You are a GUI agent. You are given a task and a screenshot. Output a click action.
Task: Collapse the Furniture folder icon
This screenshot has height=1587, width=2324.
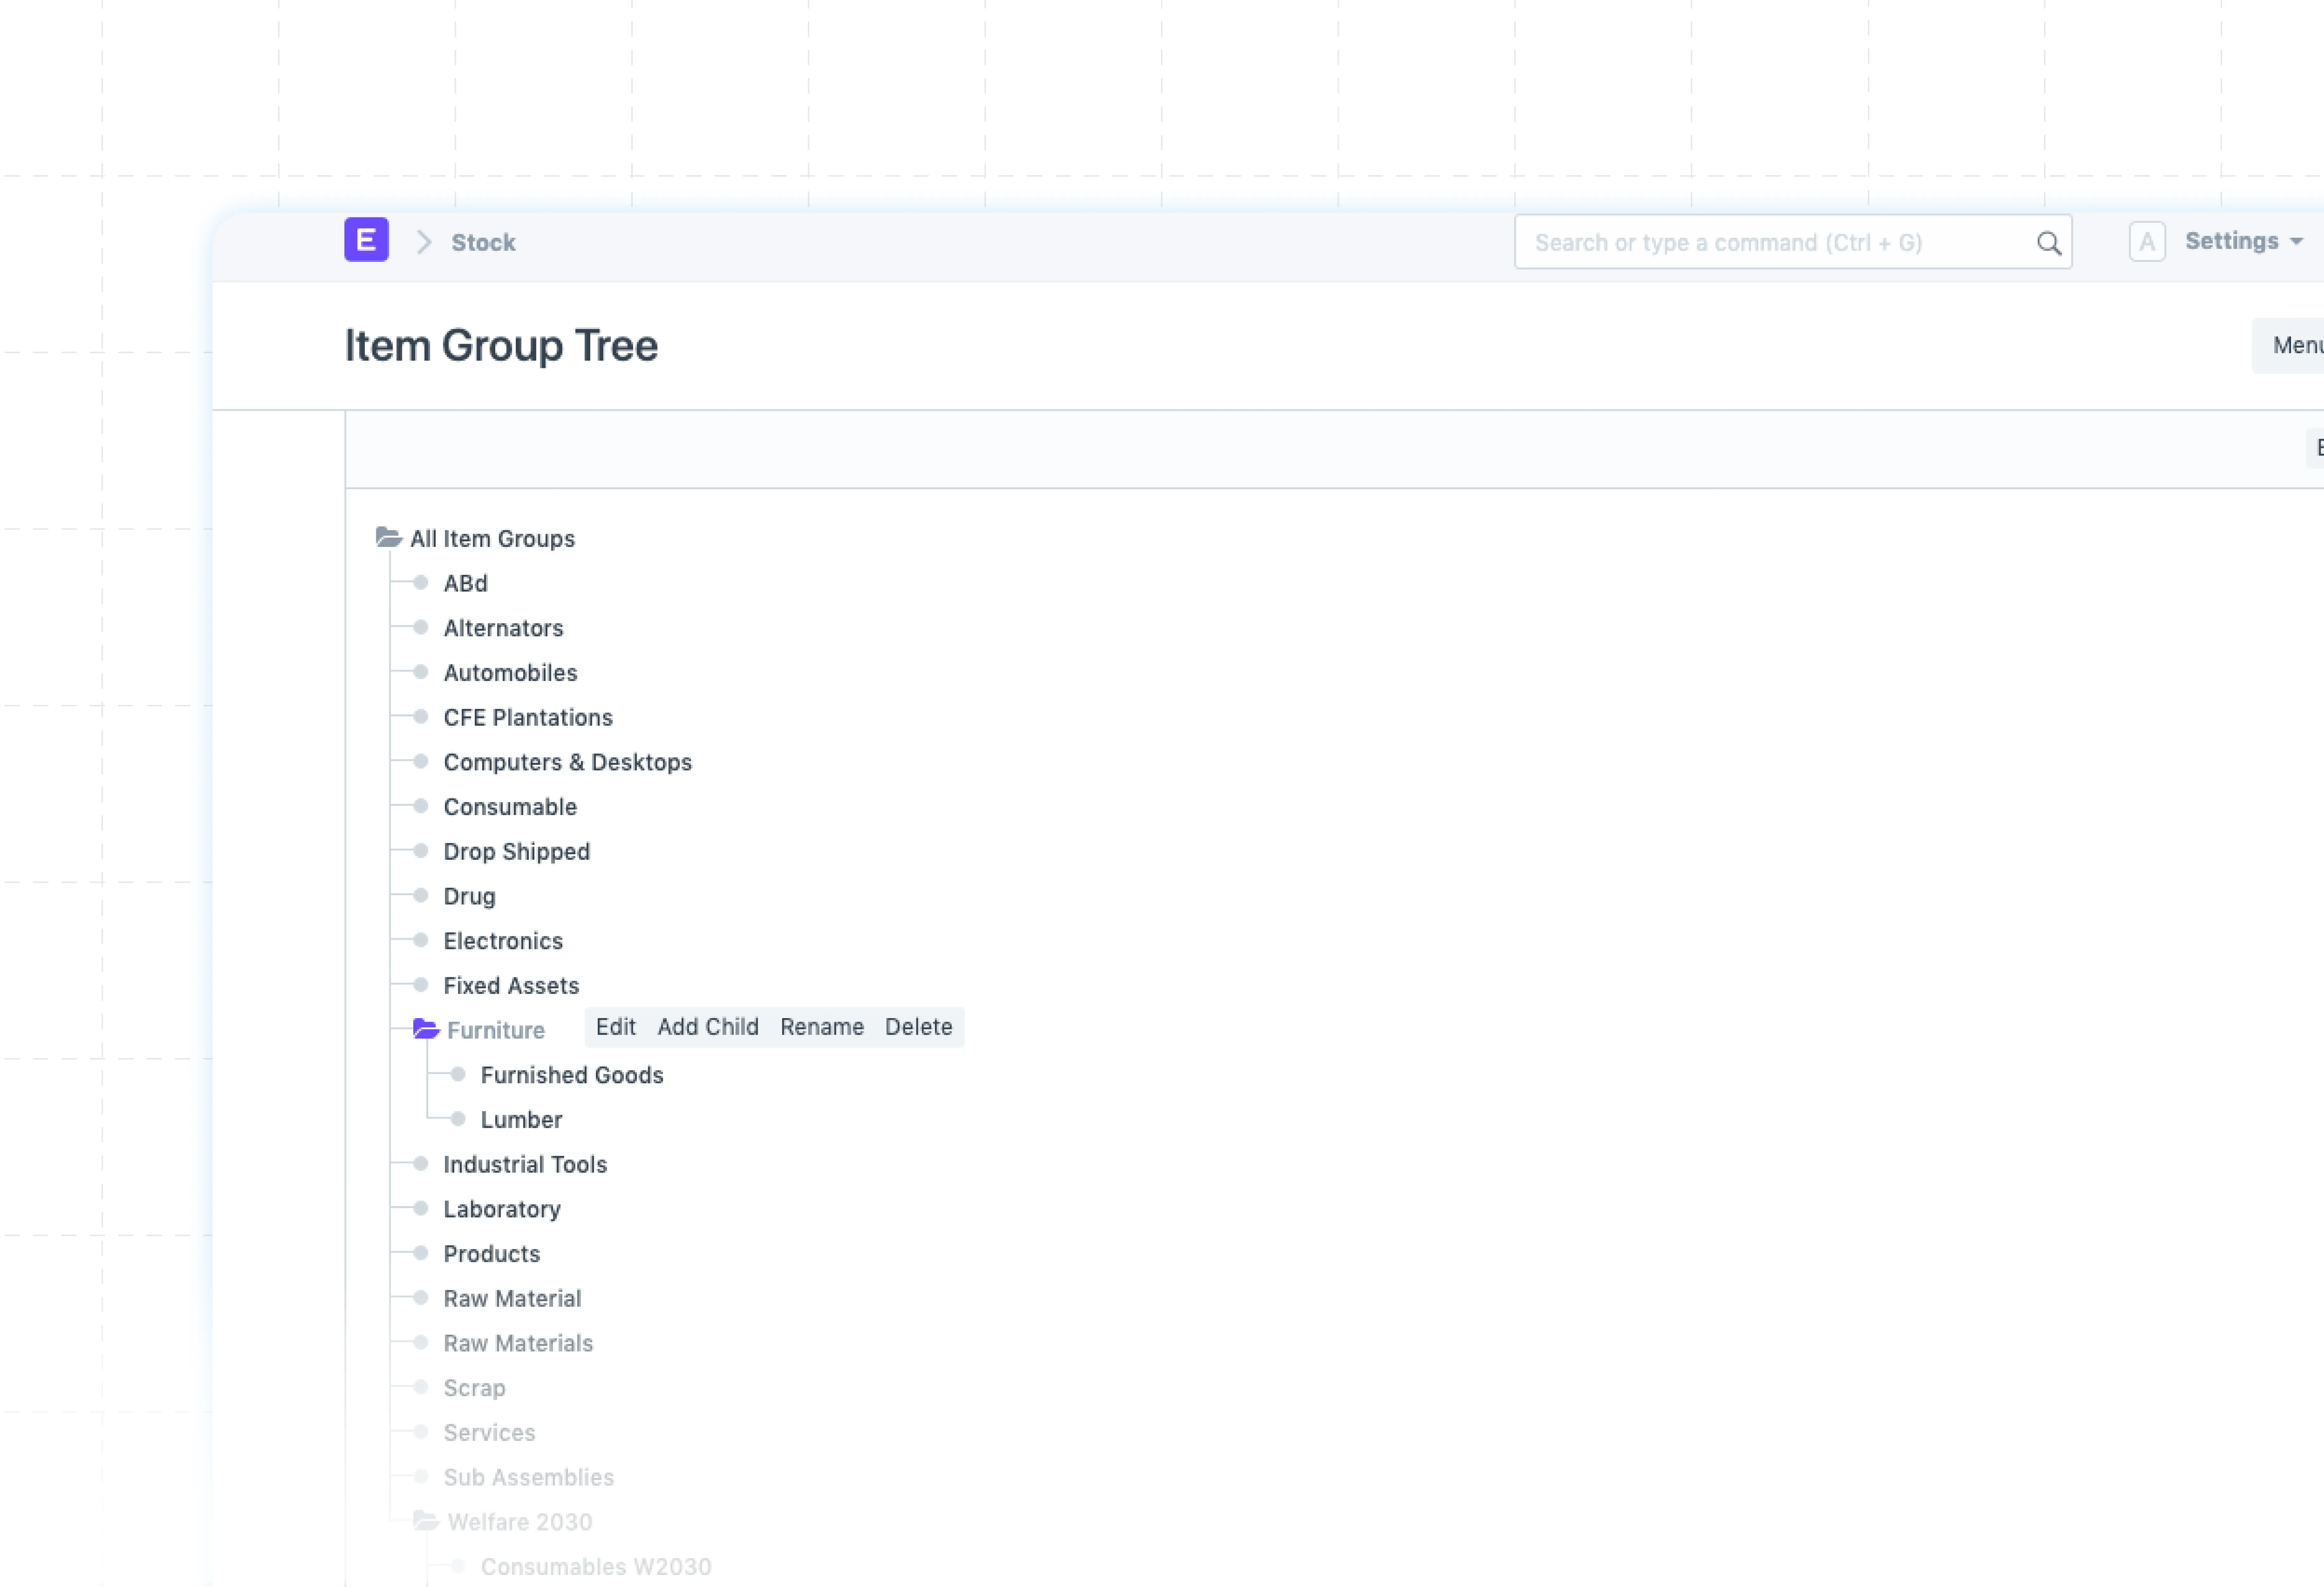point(426,1029)
